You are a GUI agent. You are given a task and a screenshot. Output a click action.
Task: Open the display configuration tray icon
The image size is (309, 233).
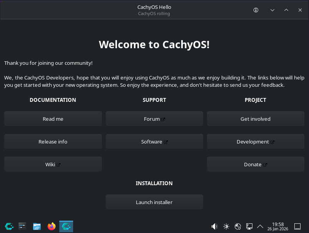click(x=249, y=226)
